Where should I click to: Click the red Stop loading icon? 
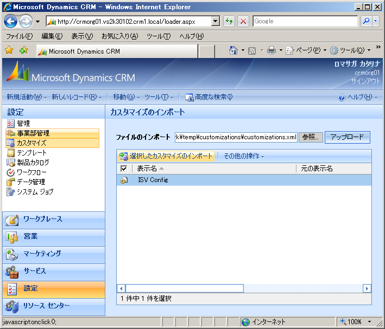[x=243, y=21]
